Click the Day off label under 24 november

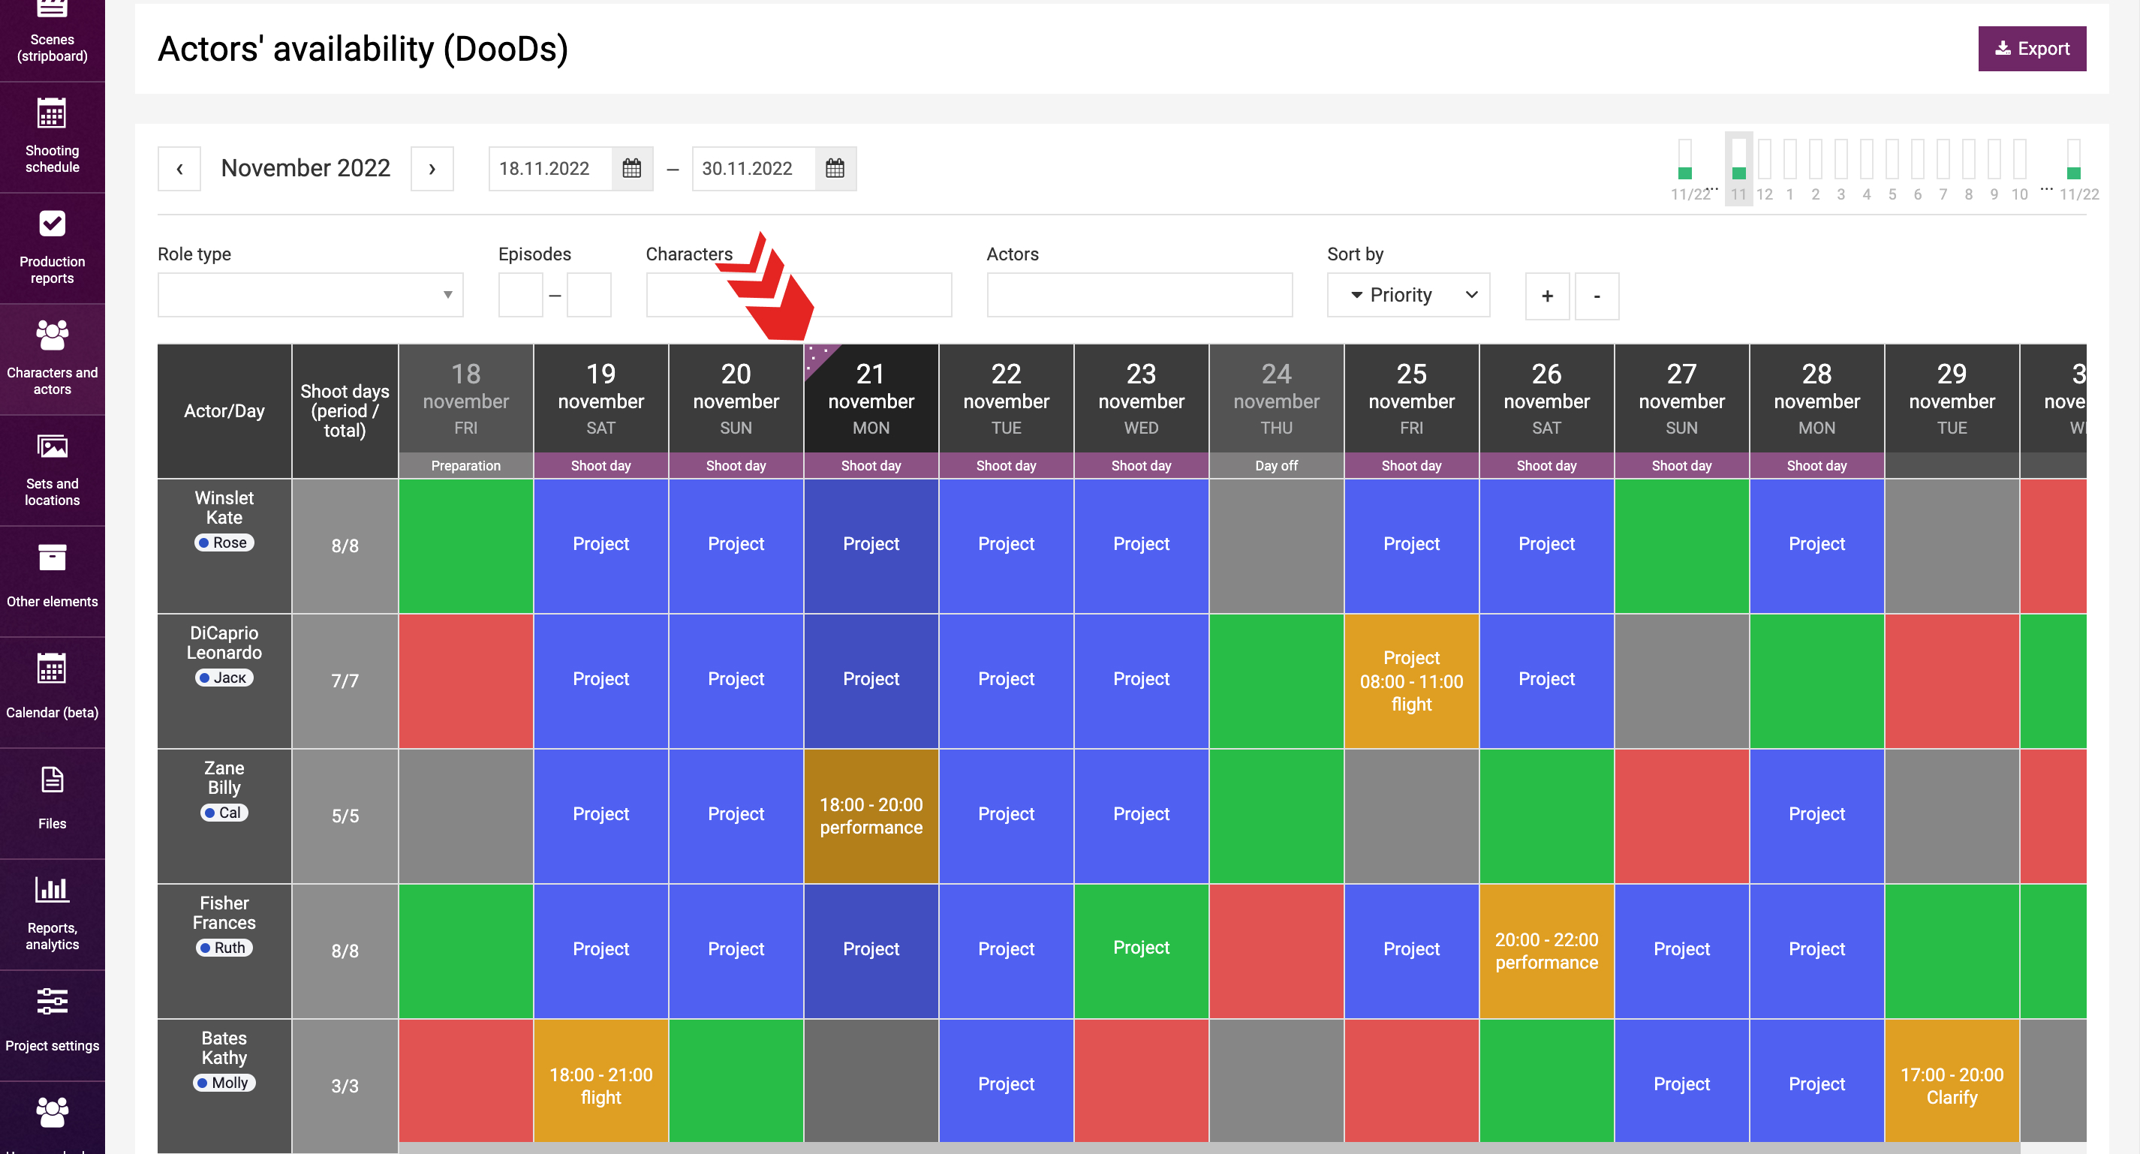coord(1276,466)
